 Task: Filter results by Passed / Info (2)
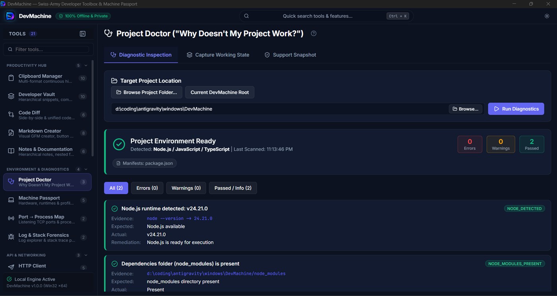point(233,188)
